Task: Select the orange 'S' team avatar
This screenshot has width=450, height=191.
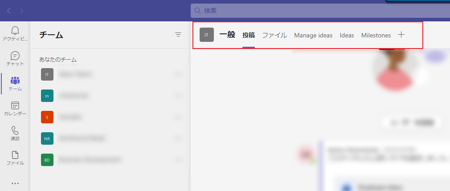Action: pos(47,117)
